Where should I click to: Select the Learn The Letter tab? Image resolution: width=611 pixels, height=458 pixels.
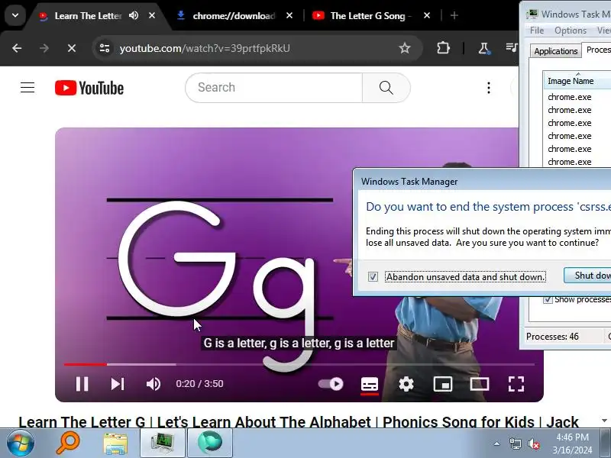click(x=88, y=16)
